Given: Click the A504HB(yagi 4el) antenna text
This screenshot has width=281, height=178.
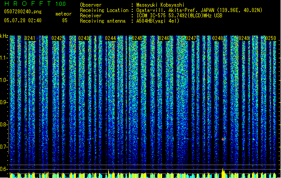Looking at the screenshot, I should 158,21.
